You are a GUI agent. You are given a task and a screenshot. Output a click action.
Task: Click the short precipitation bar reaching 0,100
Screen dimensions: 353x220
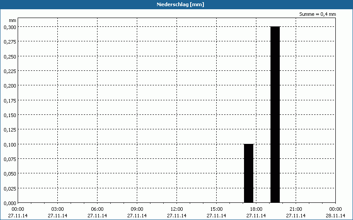[x=249, y=173]
